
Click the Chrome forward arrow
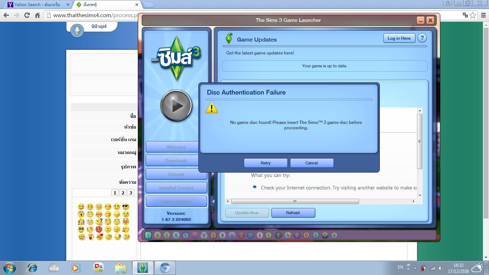pyautogui.click(x=16, y=15)
